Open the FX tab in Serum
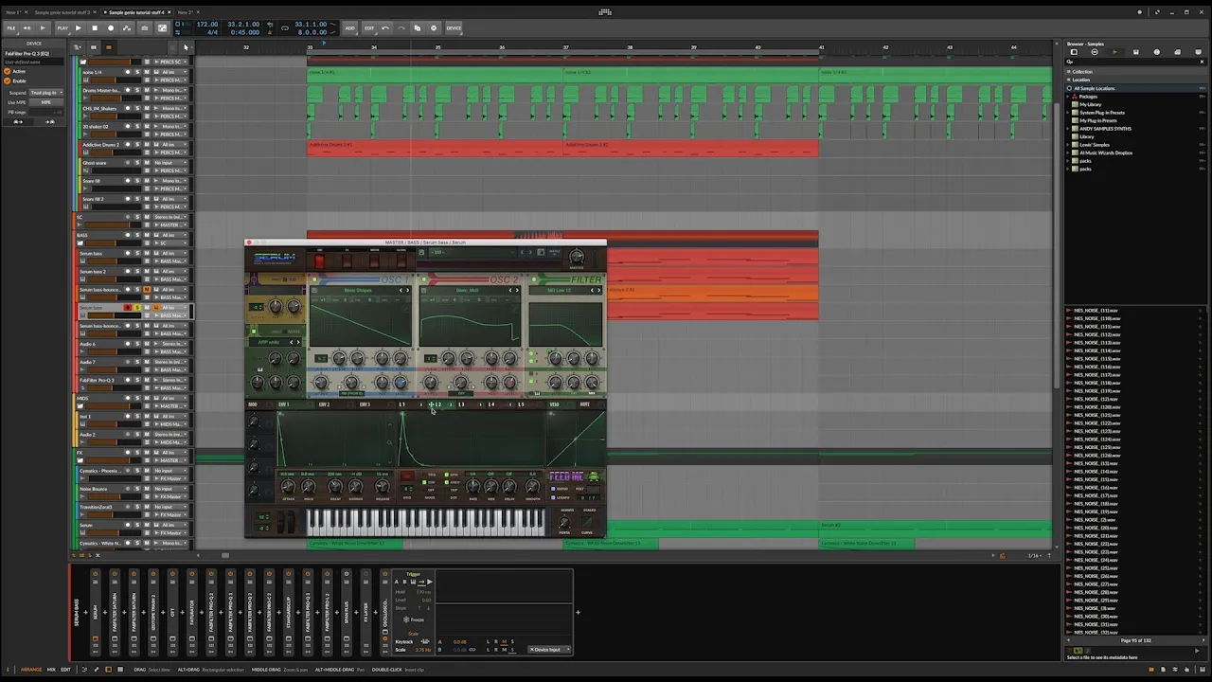This screenshot has height=682, width=1212. [x=347, y=260]
